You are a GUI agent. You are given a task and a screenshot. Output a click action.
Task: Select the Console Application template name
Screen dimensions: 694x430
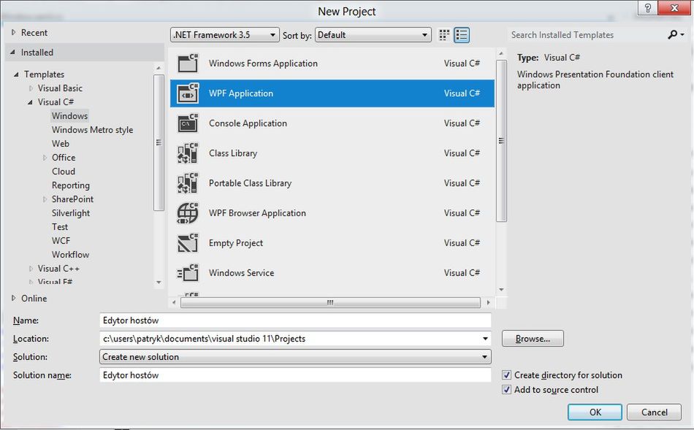click(x=248, y=123)
